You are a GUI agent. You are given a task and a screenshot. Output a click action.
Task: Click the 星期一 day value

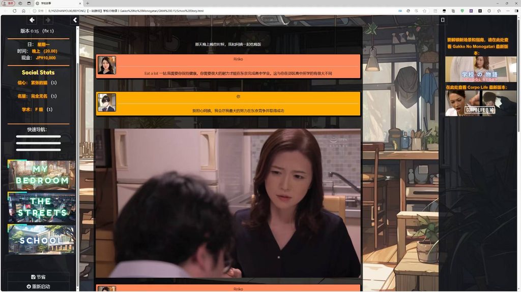pos(43,45)
